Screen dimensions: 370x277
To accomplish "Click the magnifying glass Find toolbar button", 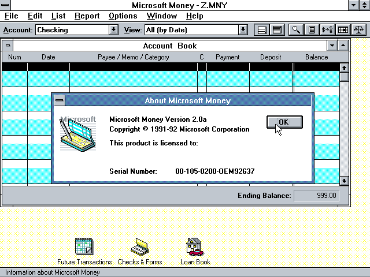I will 295,29.
